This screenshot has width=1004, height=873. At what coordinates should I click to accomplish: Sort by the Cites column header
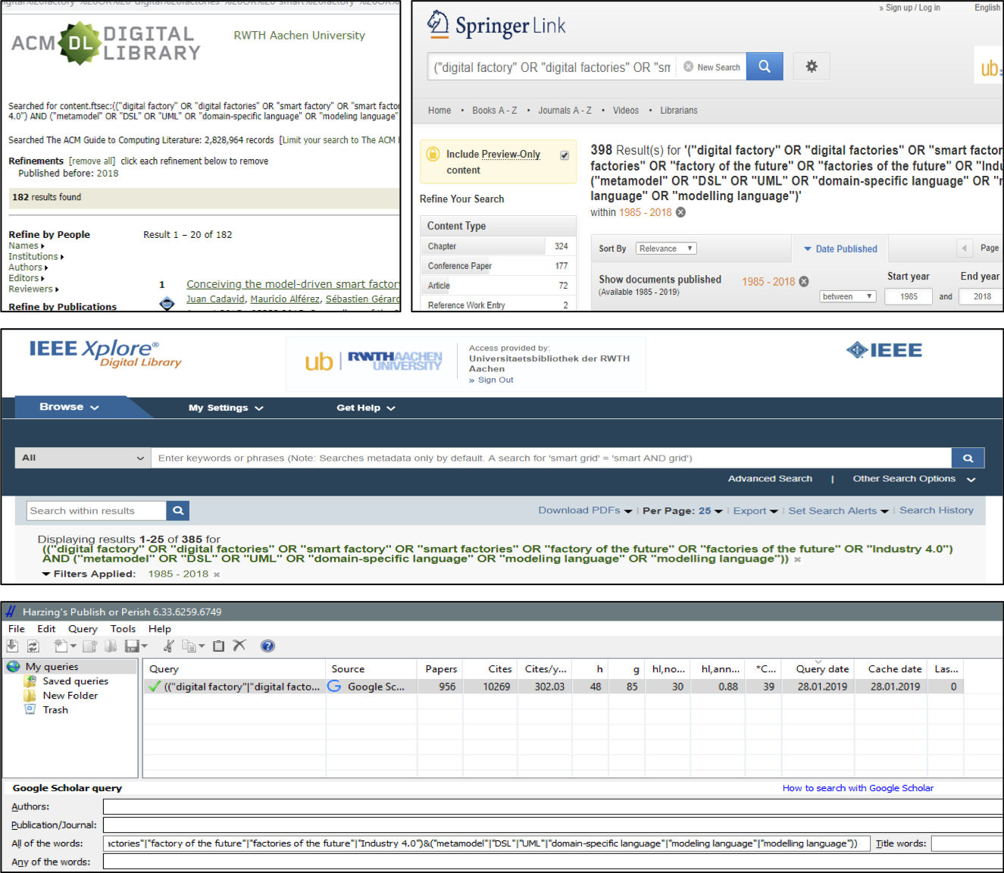tap(499, 669)
